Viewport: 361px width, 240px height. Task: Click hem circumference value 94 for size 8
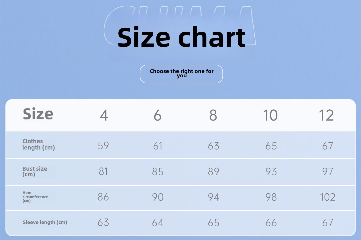pyautogui.click(x=213, y=197)
